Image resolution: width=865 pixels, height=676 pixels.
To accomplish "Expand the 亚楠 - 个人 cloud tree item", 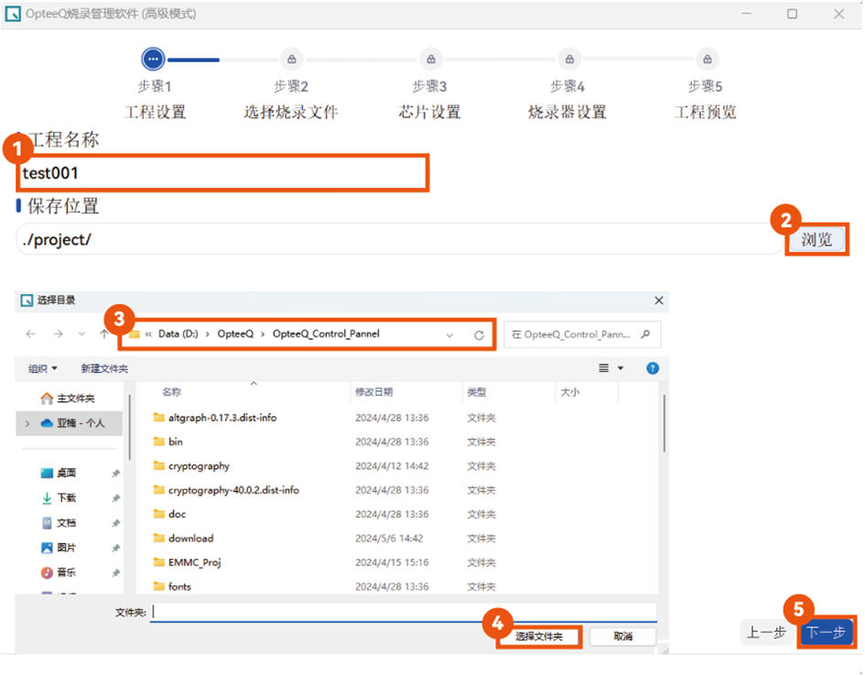I will click(x=27, y=423).
